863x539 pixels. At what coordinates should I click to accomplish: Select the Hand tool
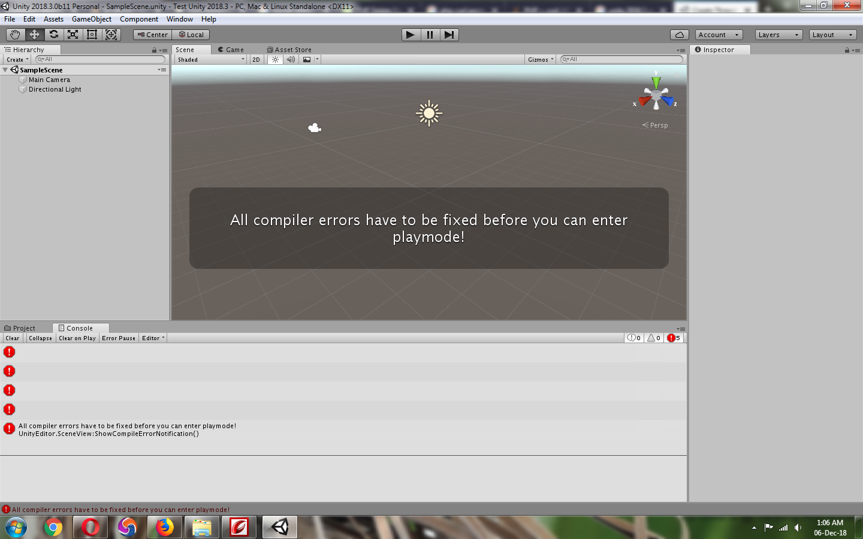(15, 34)
